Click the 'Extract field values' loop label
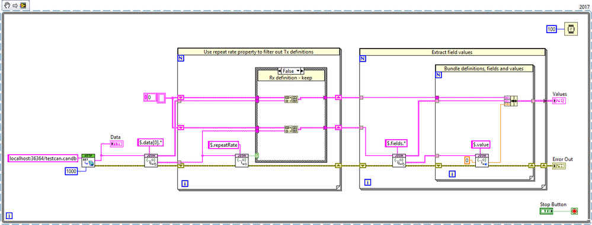592x225 pixels. click(x=452, y=52)
